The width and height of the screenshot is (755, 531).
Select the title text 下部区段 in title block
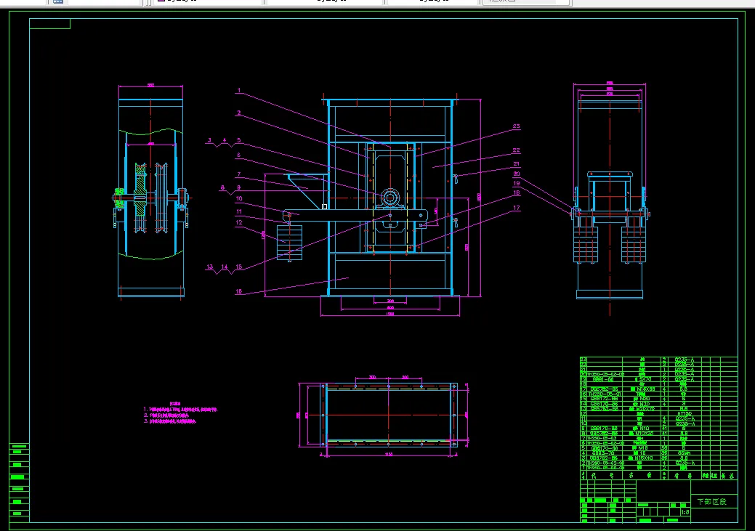(x=712, y=502)
